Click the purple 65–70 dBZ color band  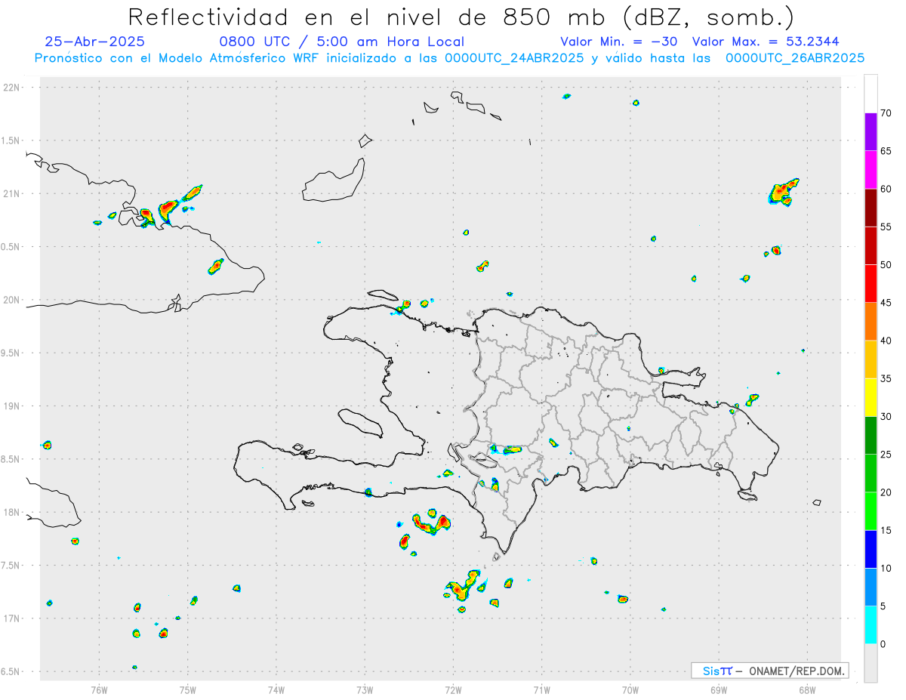point(871,132)
